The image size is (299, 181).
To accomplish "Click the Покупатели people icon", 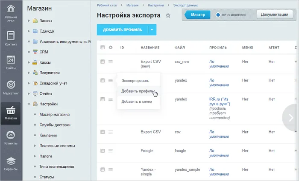I will [x=35, y=73].
